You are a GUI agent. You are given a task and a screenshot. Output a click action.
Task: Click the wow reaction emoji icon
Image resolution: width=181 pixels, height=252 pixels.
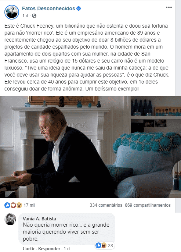point(19,205)
